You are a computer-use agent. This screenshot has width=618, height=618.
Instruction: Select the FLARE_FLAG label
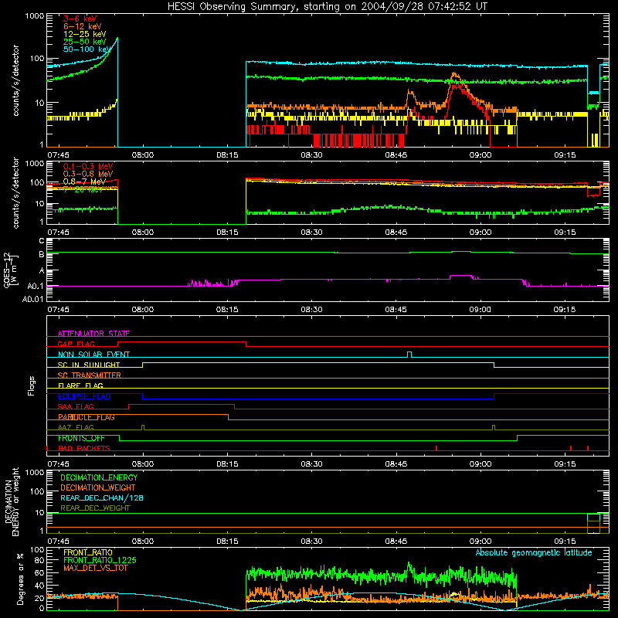point(80,385)
